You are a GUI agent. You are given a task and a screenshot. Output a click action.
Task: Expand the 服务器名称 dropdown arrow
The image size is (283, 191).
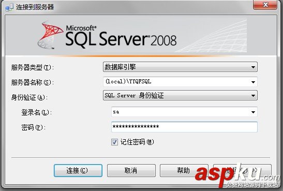[253, 82]
